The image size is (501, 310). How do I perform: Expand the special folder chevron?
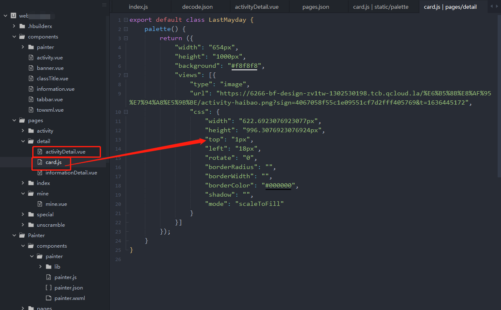pos(23,214)
